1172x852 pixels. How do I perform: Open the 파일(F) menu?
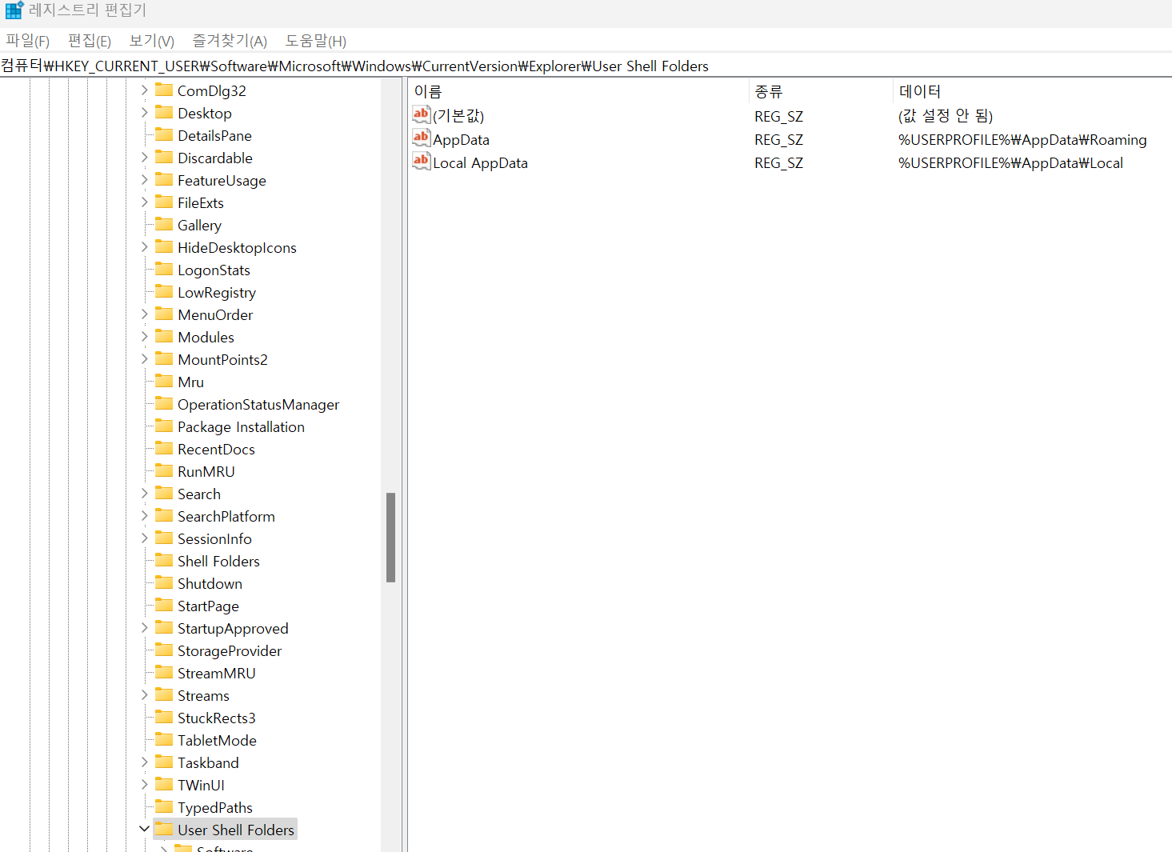(x=28, y=41)
